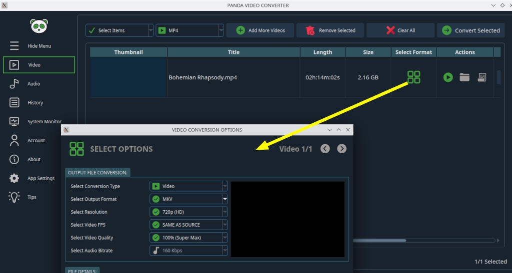Click the panda logo icon
This screenshot has height=273, width=512.
click(39, 26)
